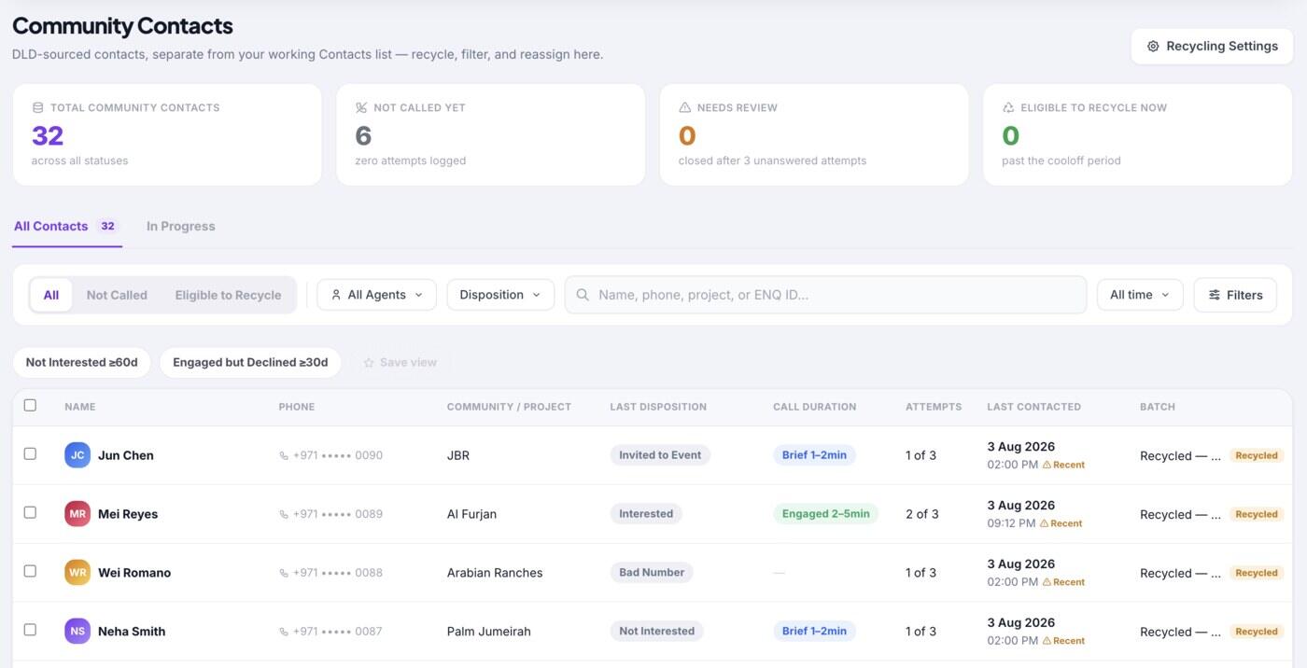The image size is (1307, 668).
Task: Tick the checkbox for Mei Reyes
Action: point(30,512)
